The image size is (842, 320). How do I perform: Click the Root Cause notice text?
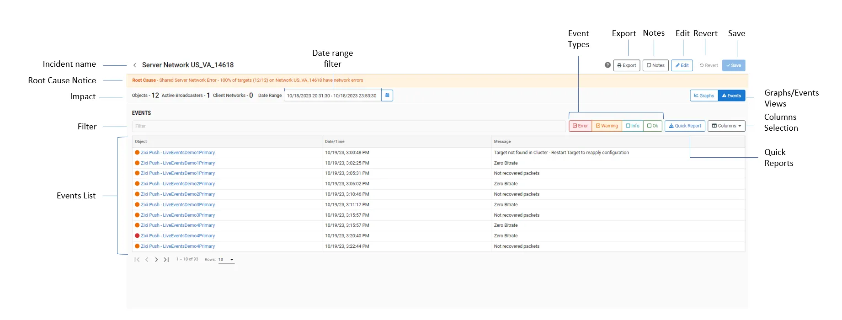pyautogui.click(x=248, y=80)
